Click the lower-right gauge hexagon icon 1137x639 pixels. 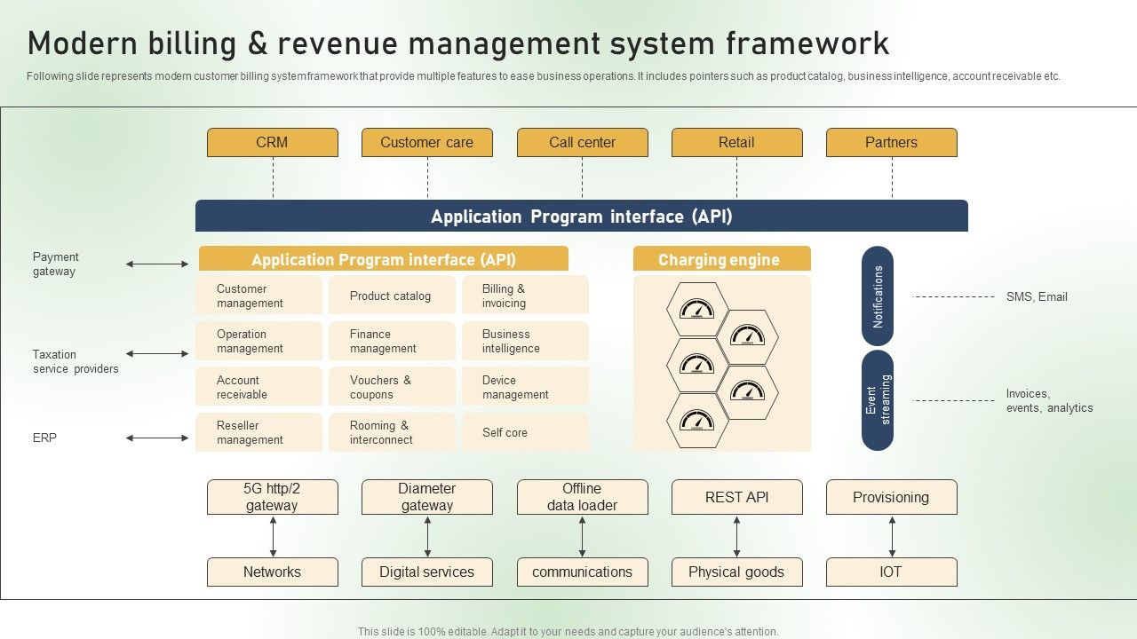coord(747,392)
